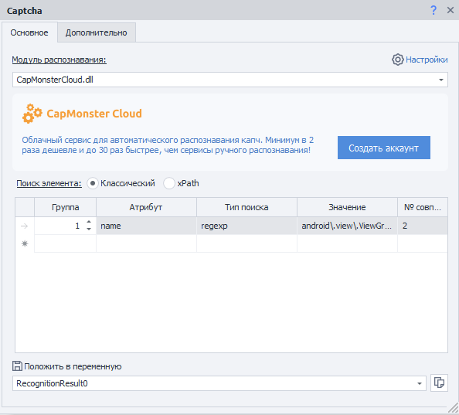459x415 pixels.
Task: Click the android\.view\.ViewGr... value cell
Action: 347,226
